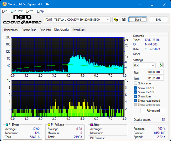
Task: Click the Position 8151 MB value
Action: [160, 133]
